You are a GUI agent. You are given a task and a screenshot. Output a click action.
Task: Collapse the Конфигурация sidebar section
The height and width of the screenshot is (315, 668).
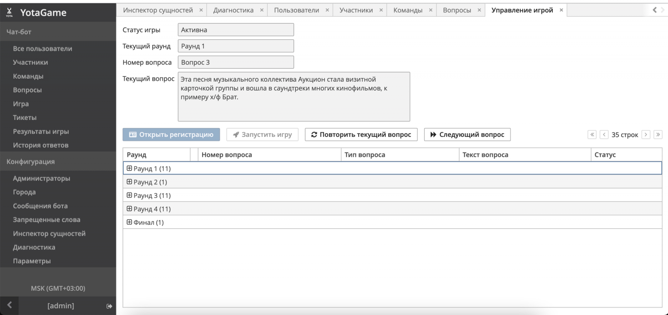[x=58, y=161]
